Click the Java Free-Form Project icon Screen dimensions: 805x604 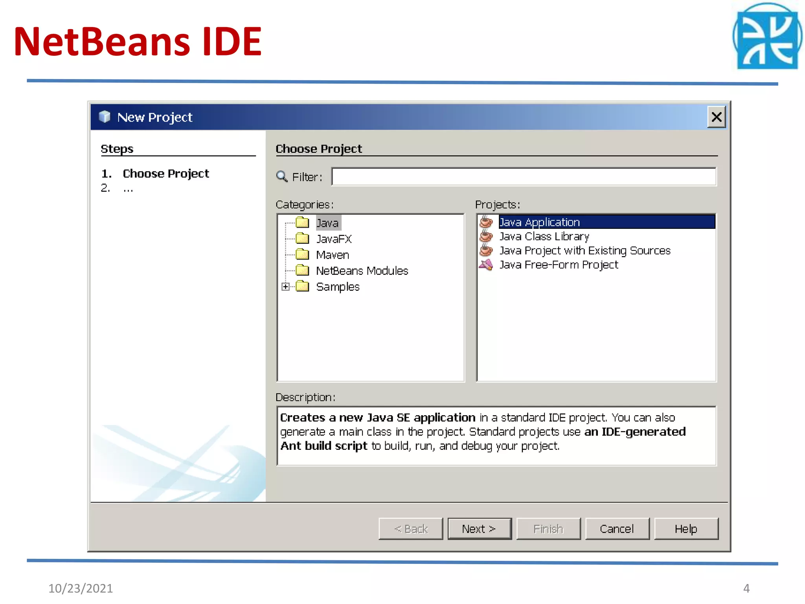[x=486, y=265]
